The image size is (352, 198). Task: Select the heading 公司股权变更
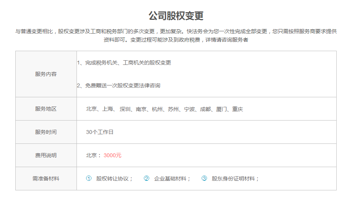(x=176, y=16)
